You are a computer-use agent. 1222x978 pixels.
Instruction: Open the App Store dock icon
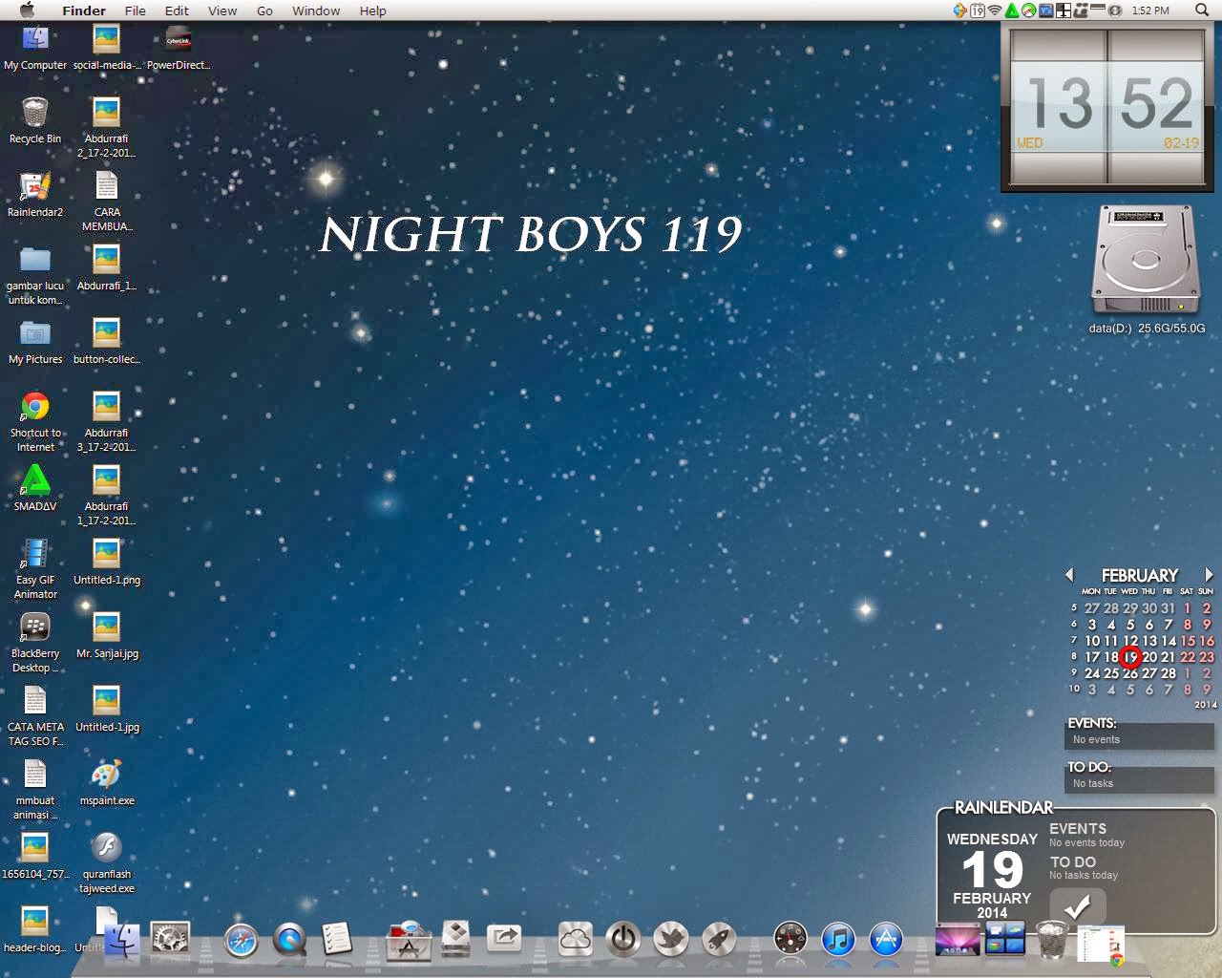(x=886, y=940)
